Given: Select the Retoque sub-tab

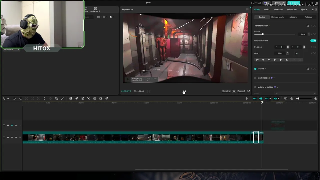Looking at the screenshot, I should pyautogui.click(x=308, y=17).
